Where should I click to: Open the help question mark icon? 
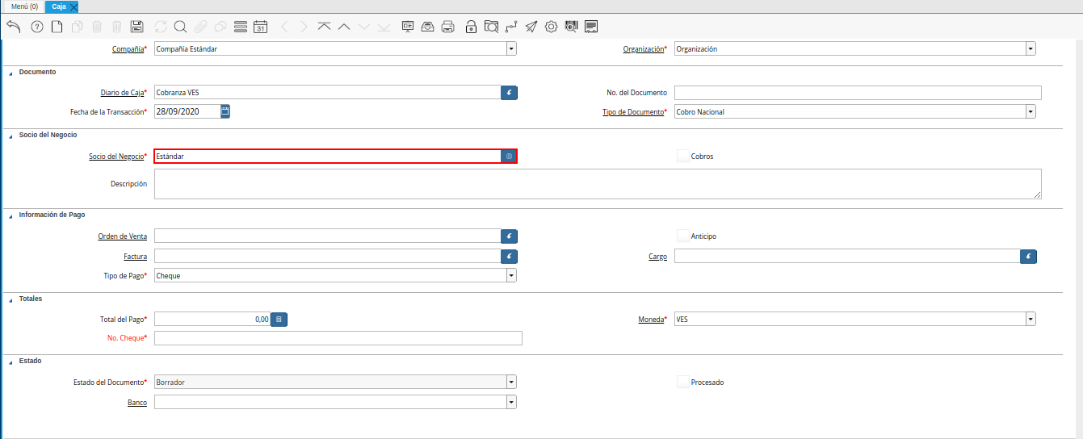36,27
